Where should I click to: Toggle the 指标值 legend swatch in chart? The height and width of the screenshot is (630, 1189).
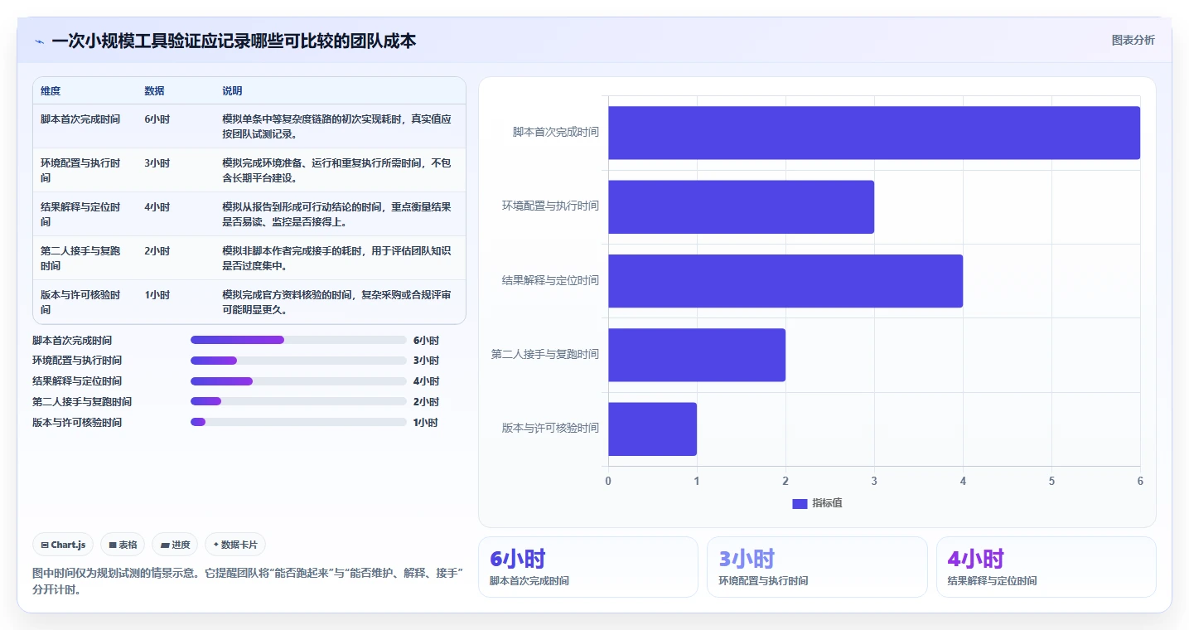800,503
